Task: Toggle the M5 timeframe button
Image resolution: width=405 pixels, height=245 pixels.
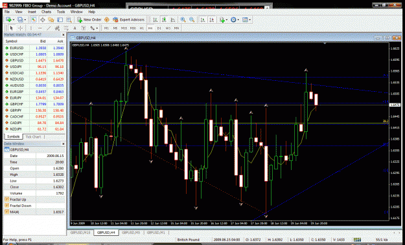Action: point(115,28)
